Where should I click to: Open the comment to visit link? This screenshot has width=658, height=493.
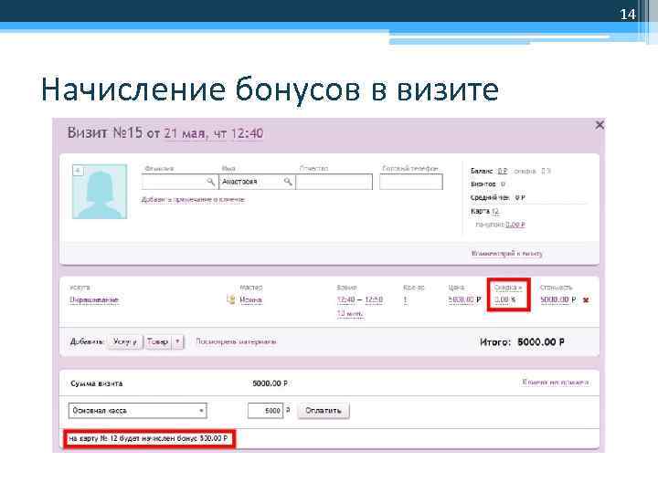coord(507,254)
